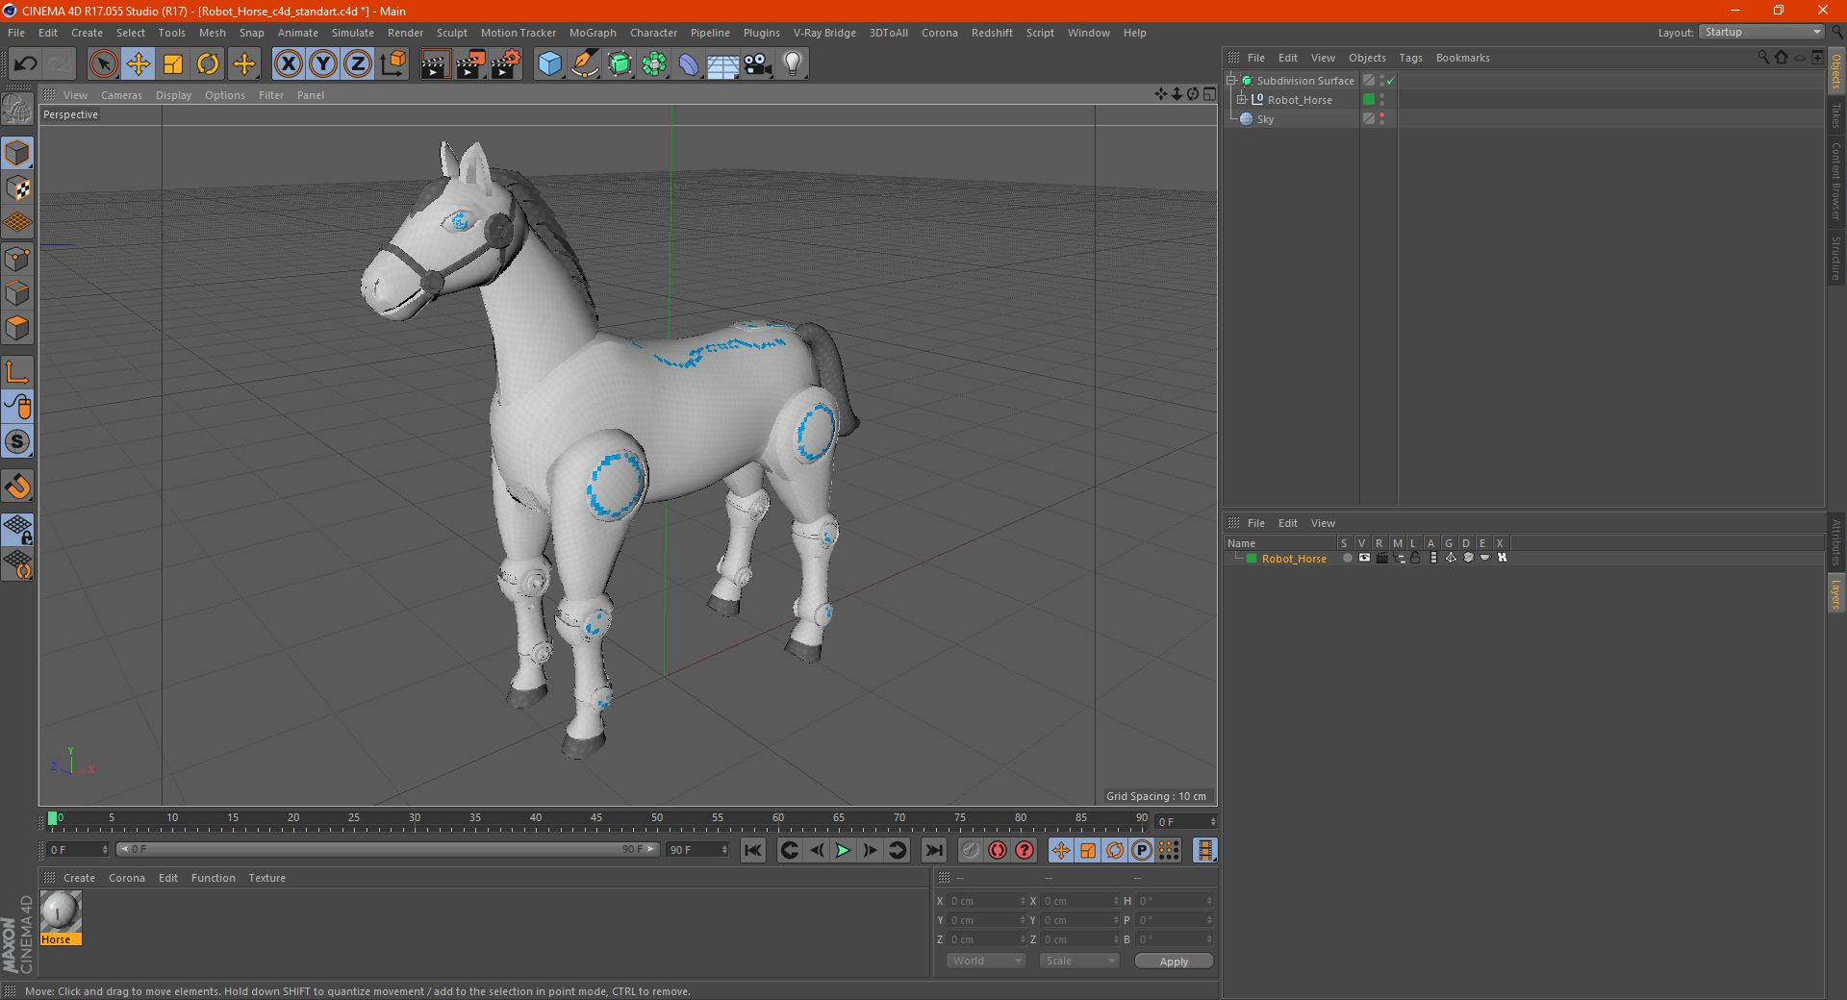Screen dimensions: 1847x1000
Task: Add a Subdivision Surface generator icon
Action: click(x=620, y=64)
